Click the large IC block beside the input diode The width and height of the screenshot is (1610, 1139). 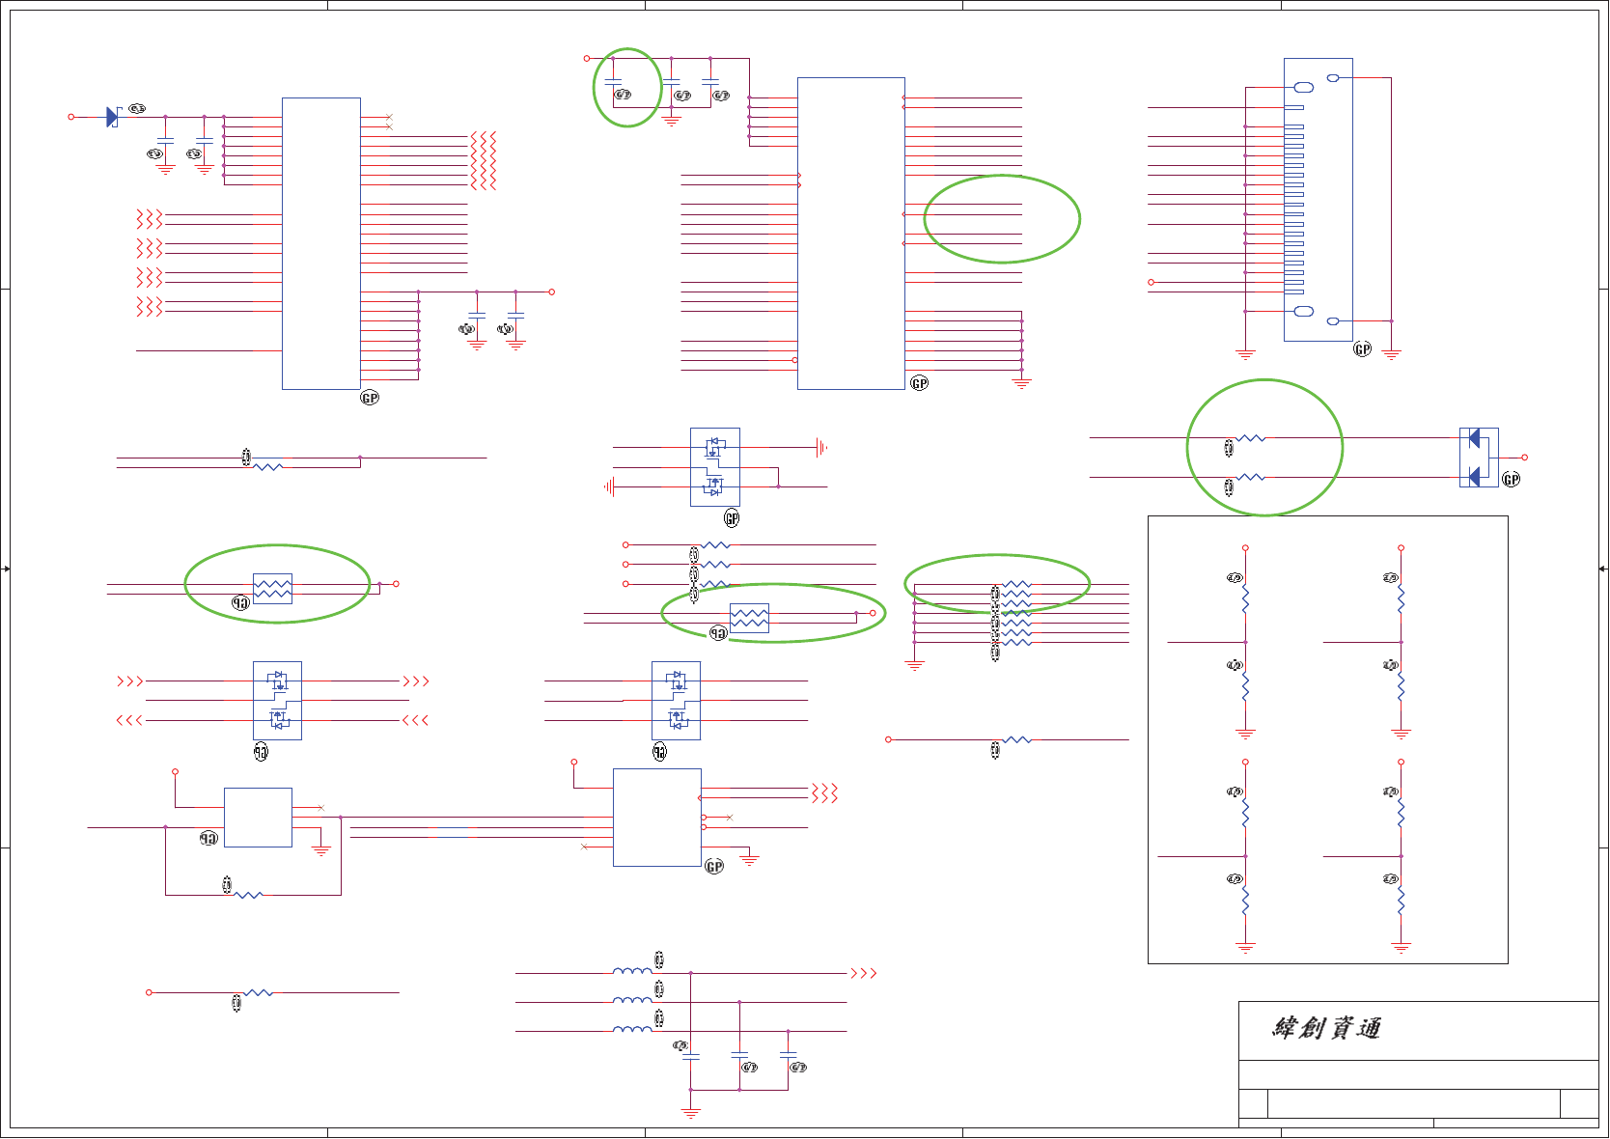click(x=320, y=243)
